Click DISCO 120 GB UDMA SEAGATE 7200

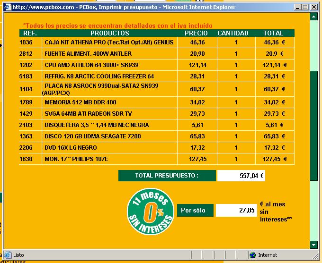(93, 136)
